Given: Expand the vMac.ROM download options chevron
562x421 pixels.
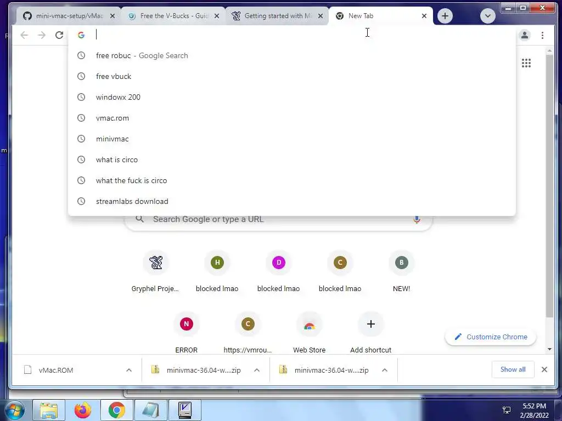Looking at the screenshot, I should (129, 370).
